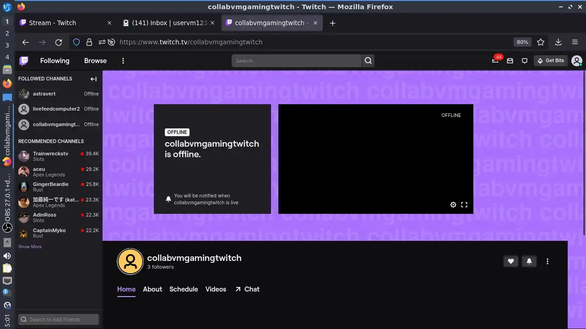Open the Twitch home logo

point(24,61)
